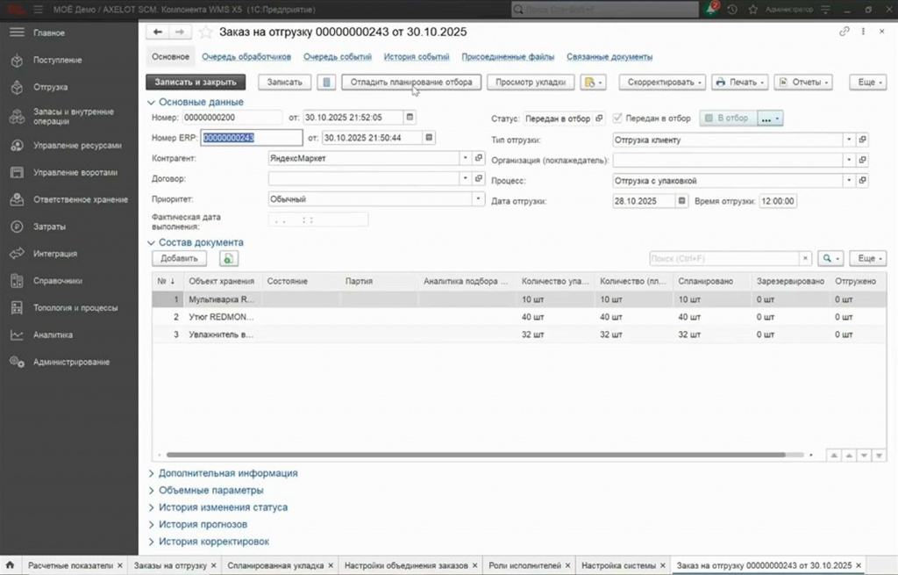Open the Тип отгрузки dropdown arrow
This screenshot has width=898, height=575.
tap(849, 140)
